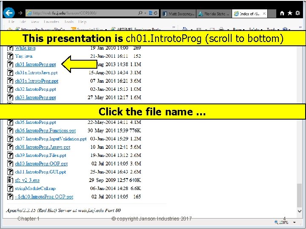Open the ch08.IntrotoProg.Arrays.ppt link

point(42,147)
